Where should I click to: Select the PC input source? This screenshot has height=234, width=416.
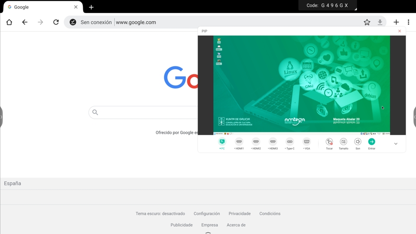222,142
